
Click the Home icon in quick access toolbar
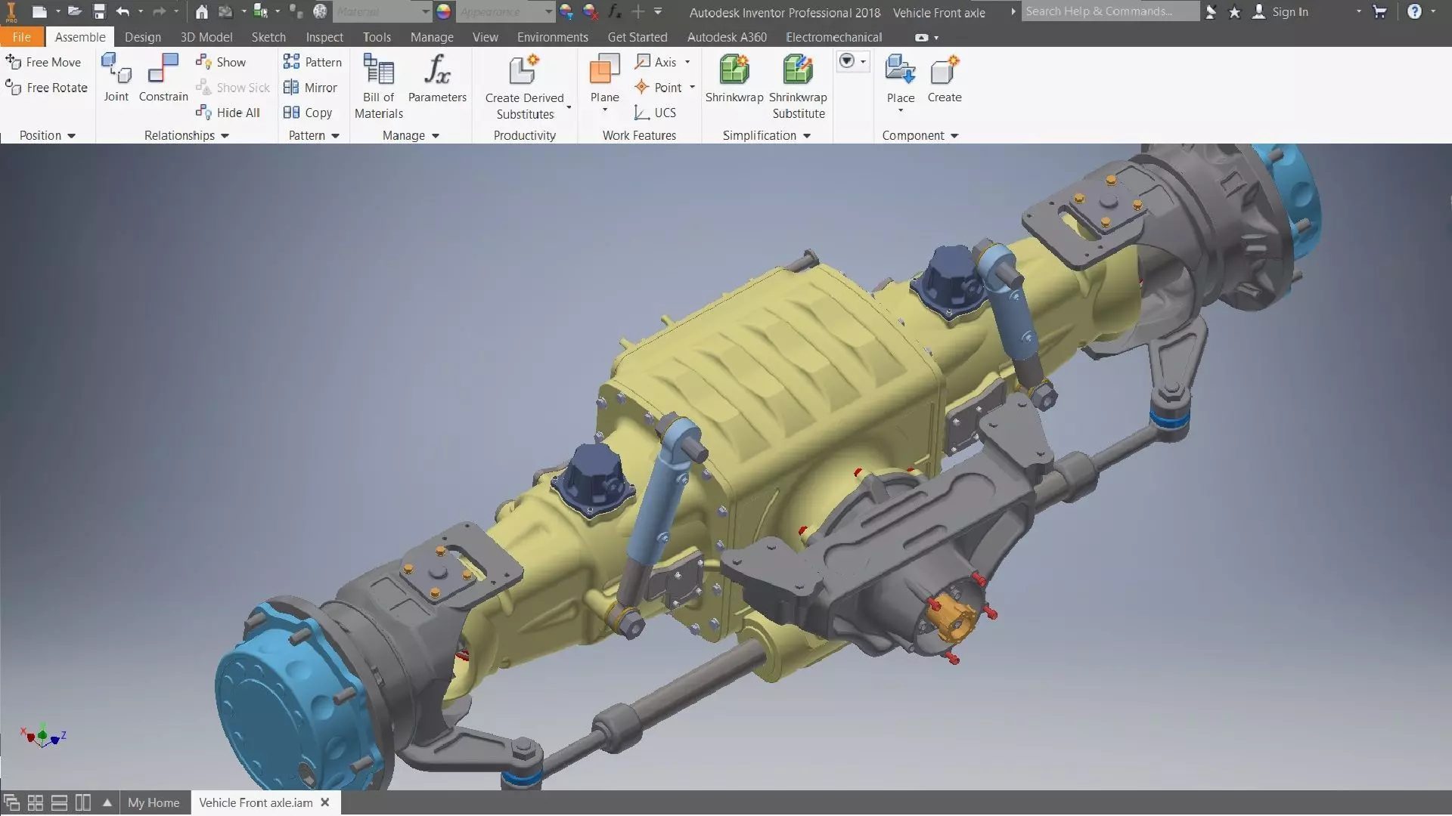201,11
